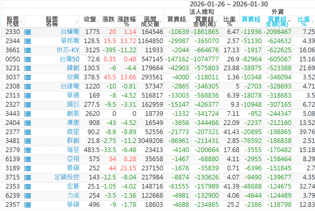Sort by 外資 比重% header
The height and width of the screenshot is (211, 315).
304,21
